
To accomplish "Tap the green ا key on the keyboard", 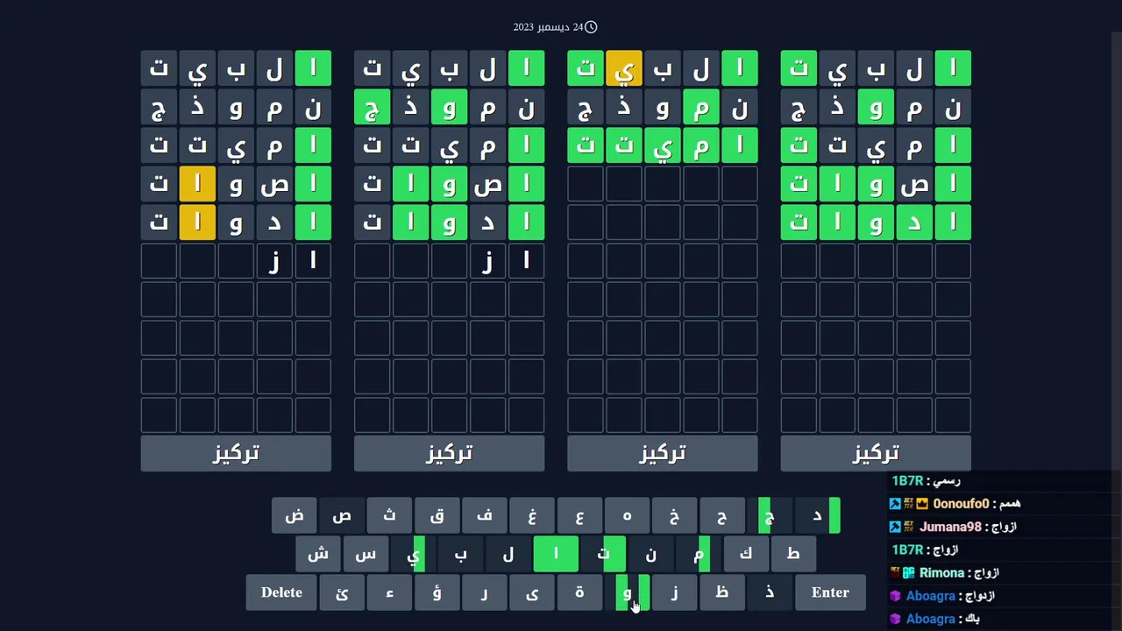I will coord(555,554).
